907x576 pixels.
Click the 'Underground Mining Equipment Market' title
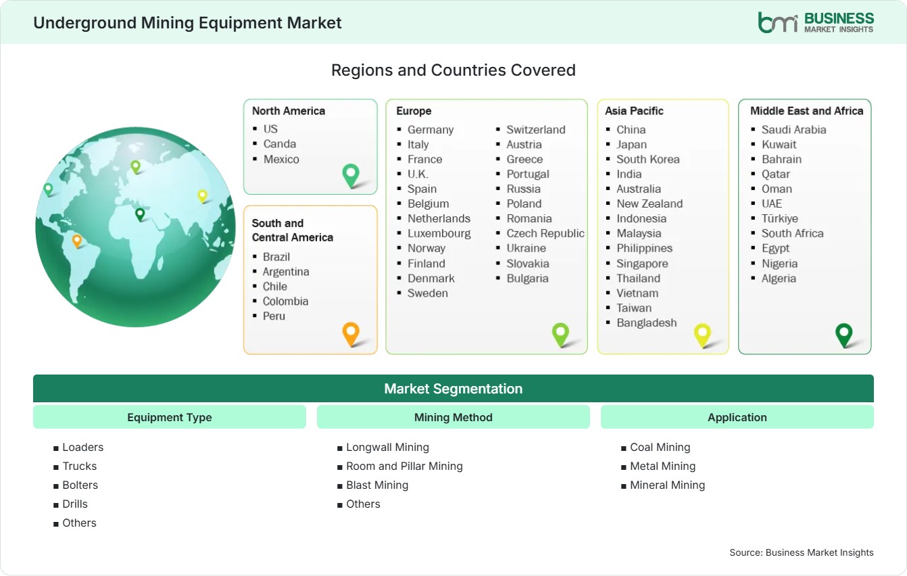pyautogui.click(x=188, y=22)
